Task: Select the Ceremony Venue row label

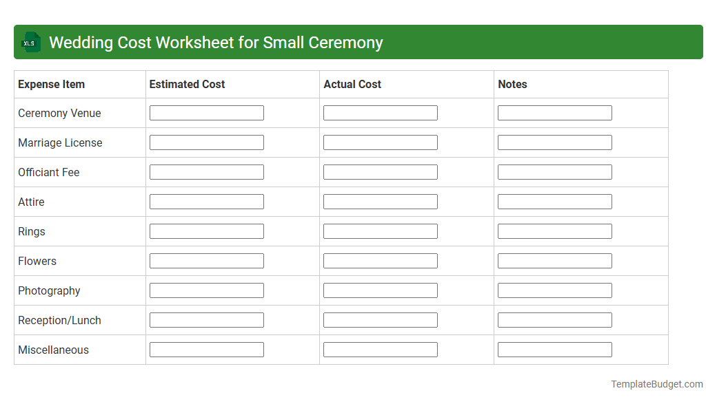Action: 59,113
